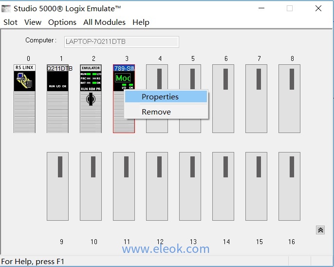Choose Remove from the context menu

tap(156, 112)
